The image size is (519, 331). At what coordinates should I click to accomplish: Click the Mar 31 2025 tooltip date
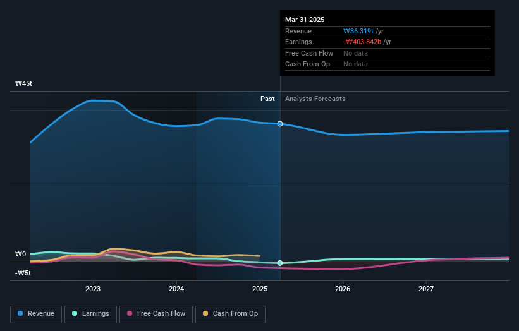click(305, 20)
